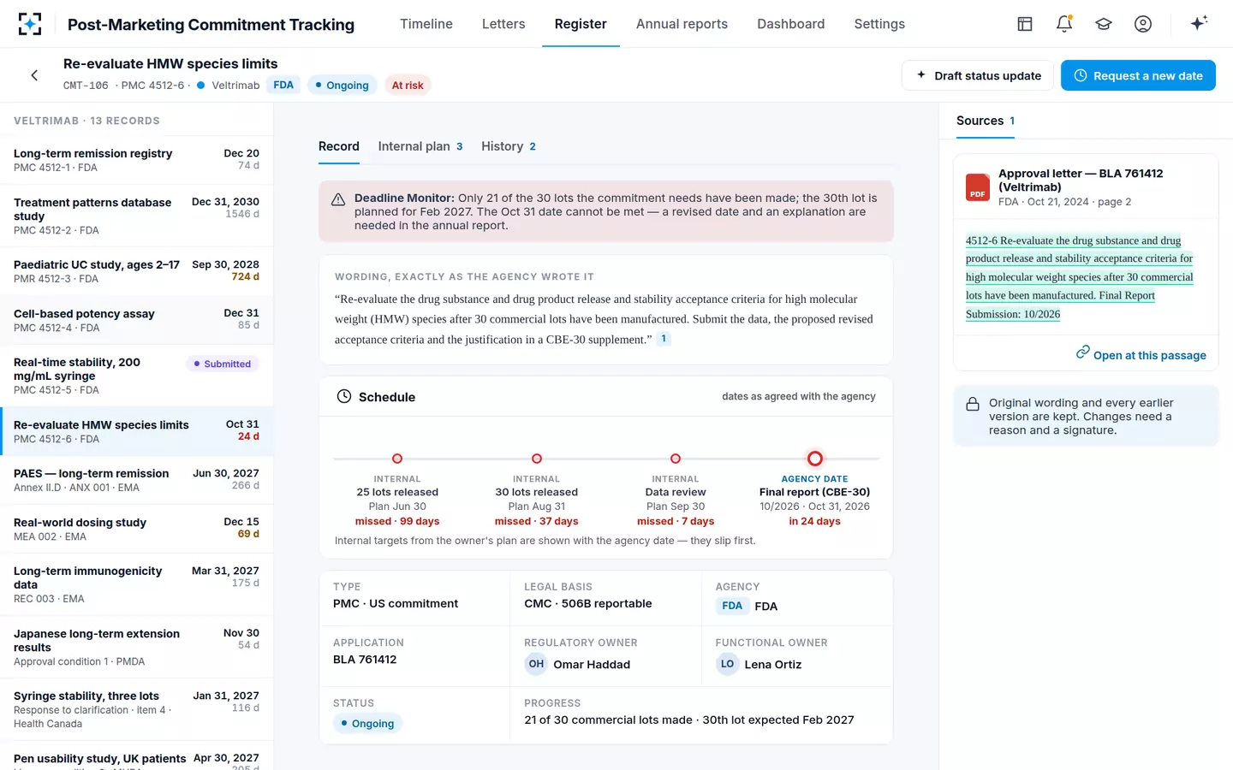
Task: Open Settings in the top navigation
Action: tap(879, 24)
